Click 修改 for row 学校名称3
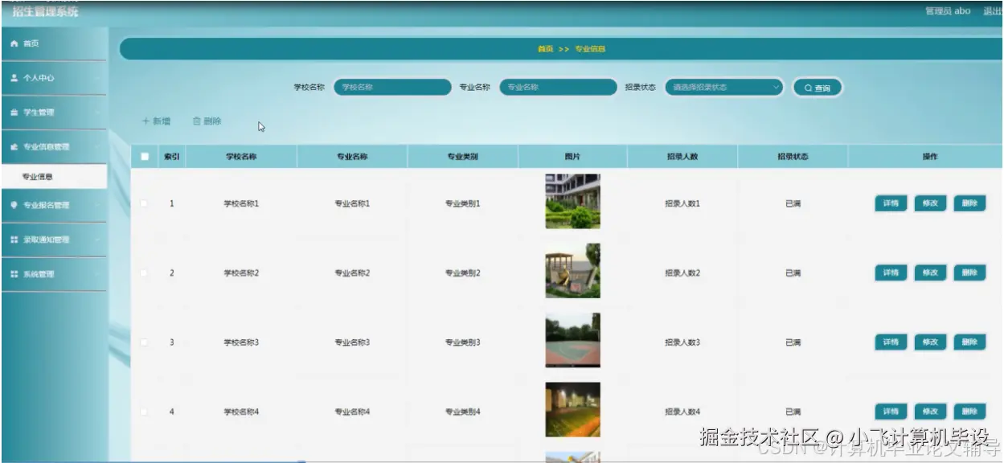 [x=930, y=342]
